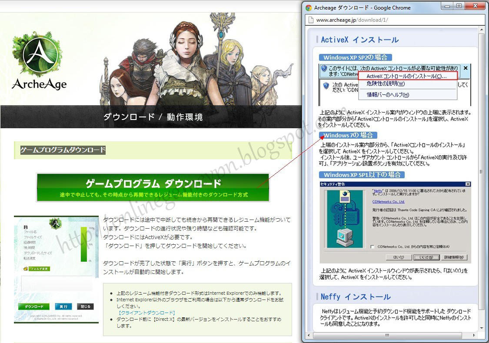Click the popup vertical scrollbar down arrow
This screenshot has height=343, width=489.
click(482, 328)
